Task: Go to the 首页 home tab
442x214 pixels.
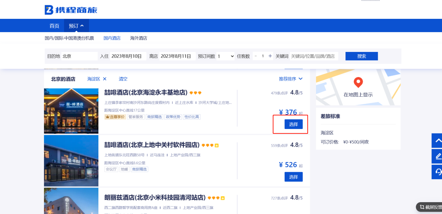Action: click(x=54, y=26)
